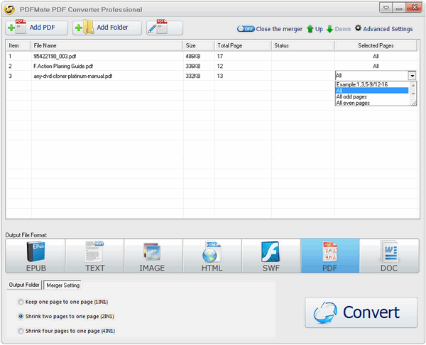Pick the Example:1,3,5-9/12-16 option in dropdown list

[372, 84]
